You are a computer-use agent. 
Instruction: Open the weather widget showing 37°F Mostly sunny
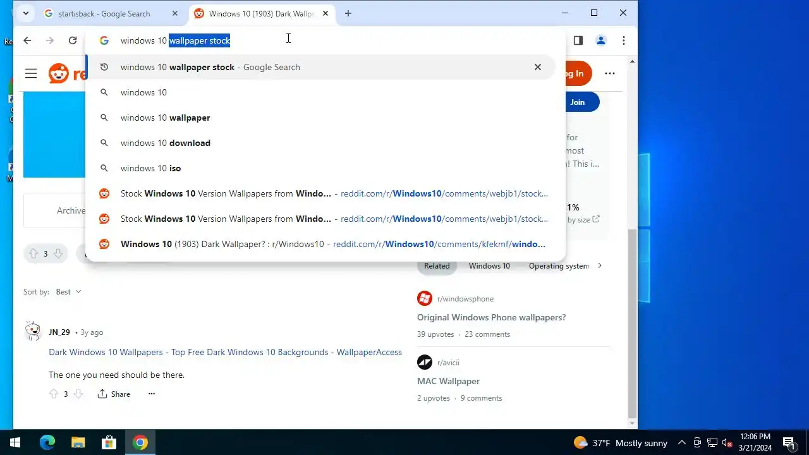click(x=621, y=443)
